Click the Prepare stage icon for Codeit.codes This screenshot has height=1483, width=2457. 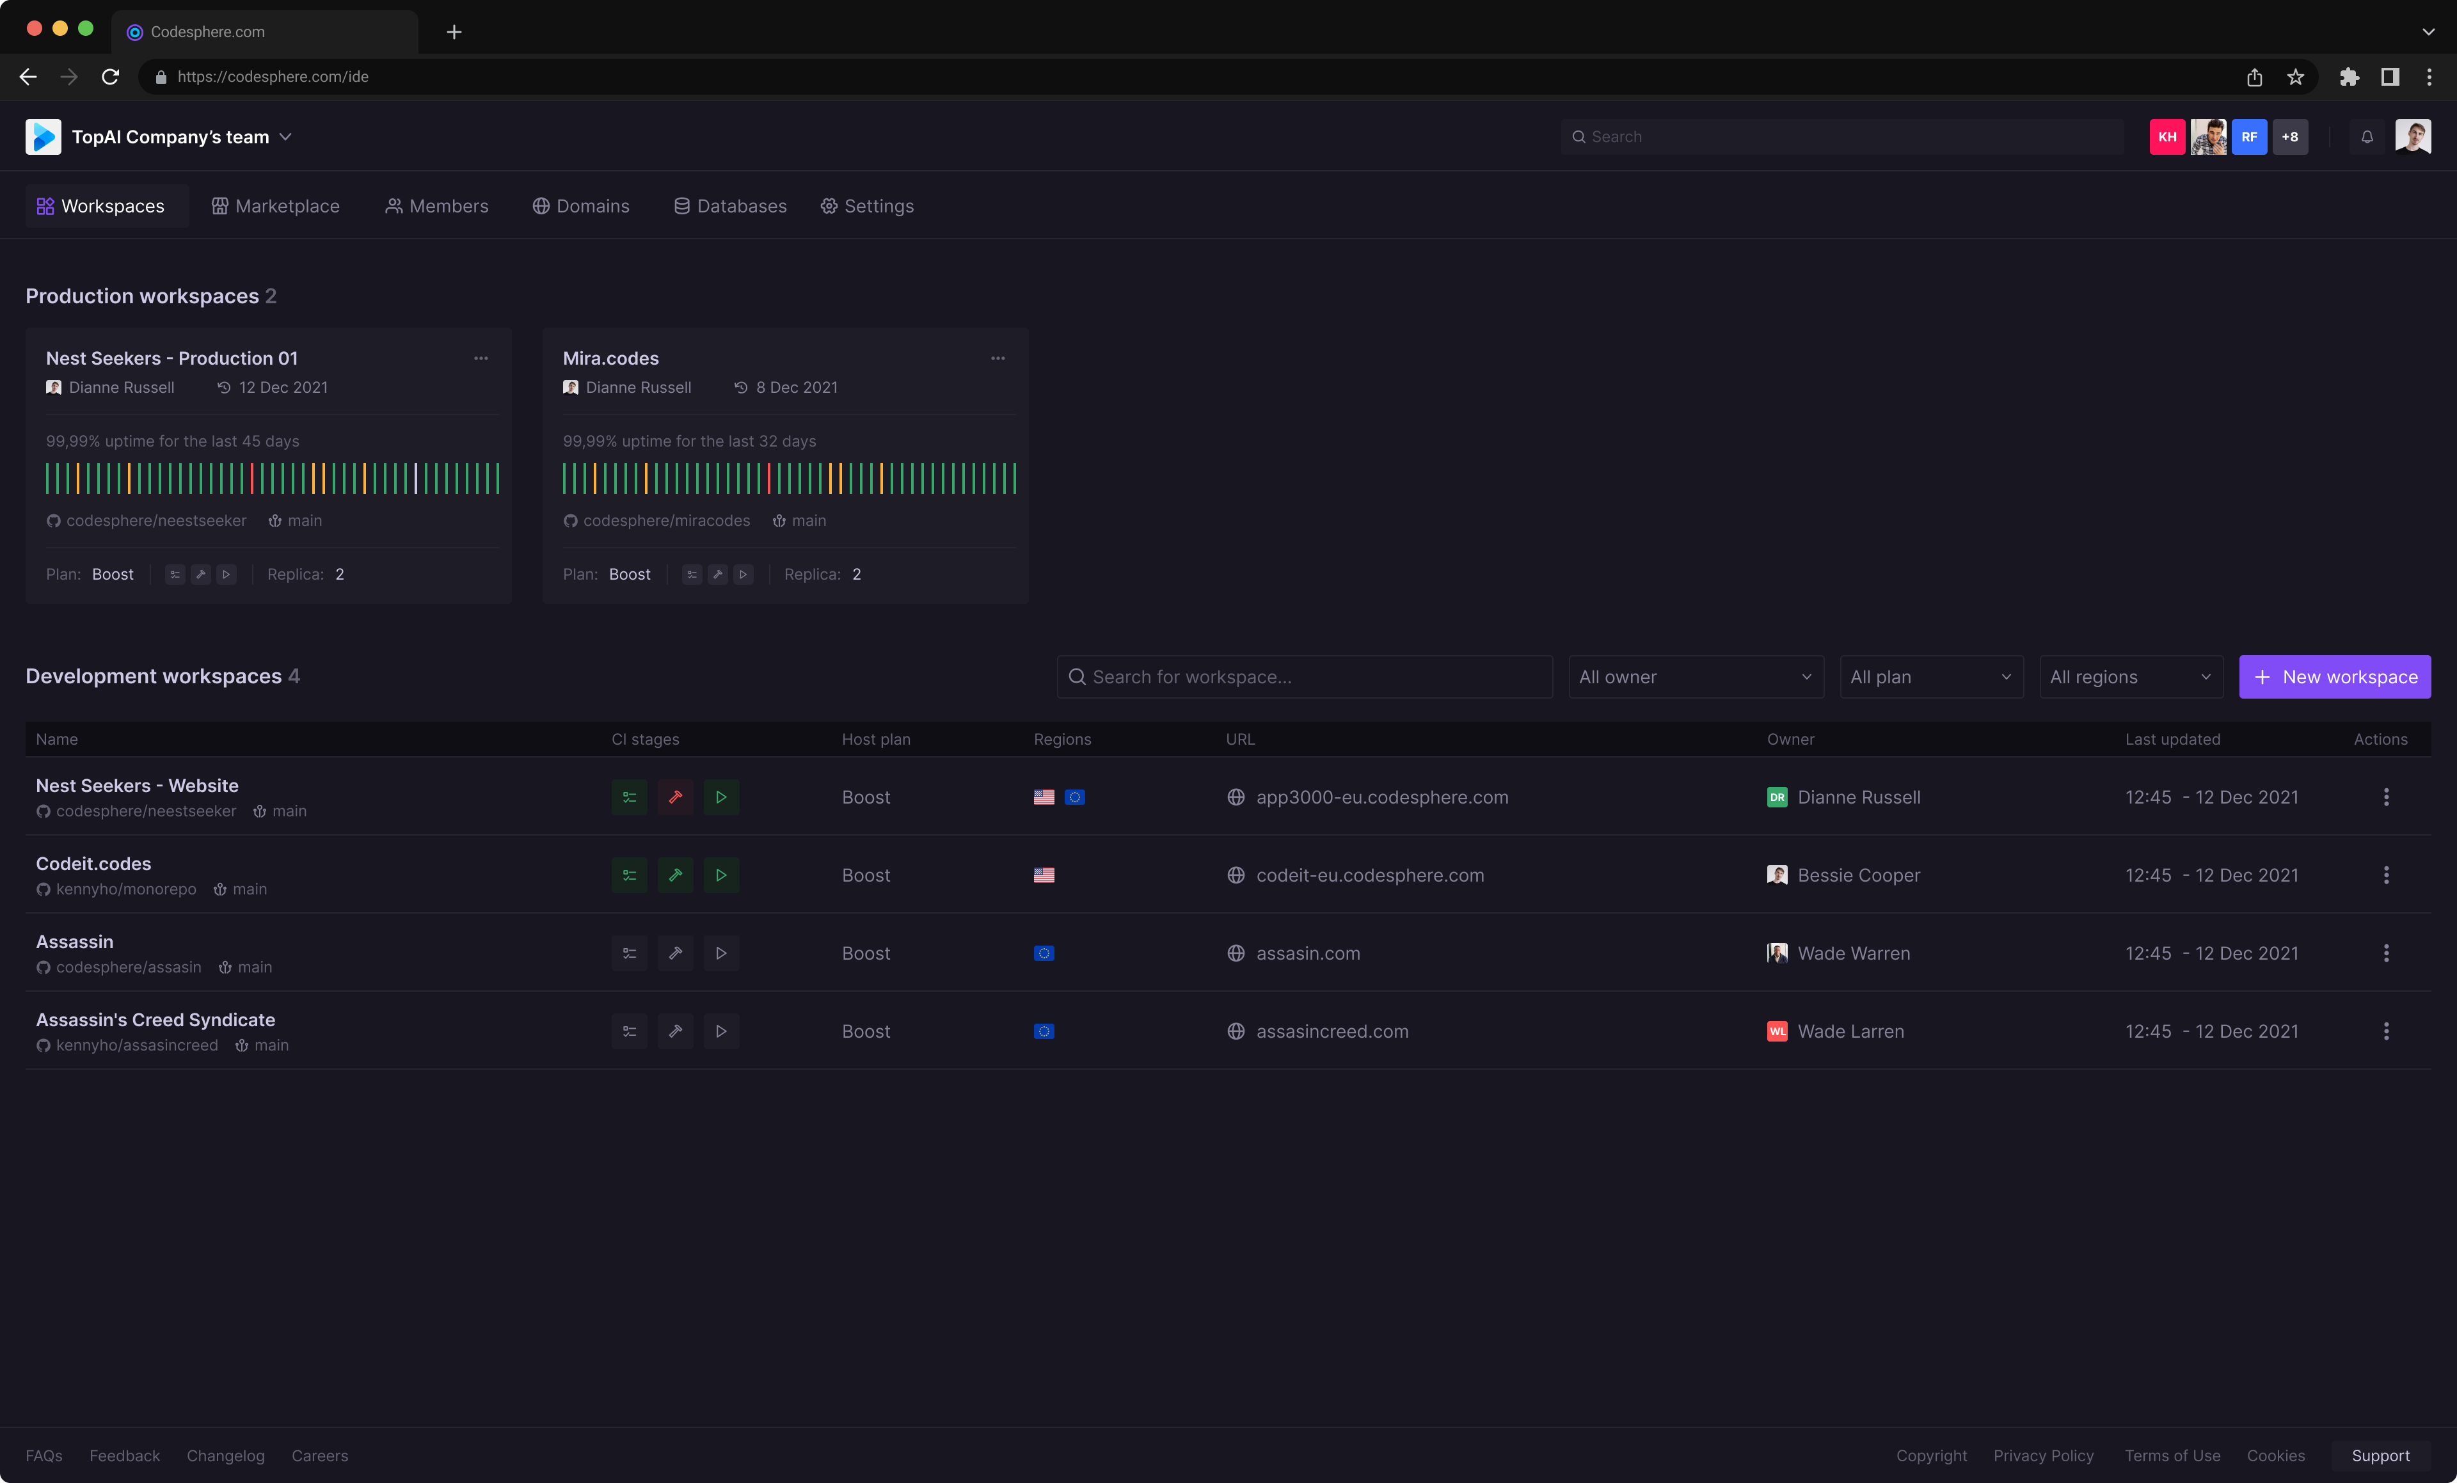[x=675, y=875]
